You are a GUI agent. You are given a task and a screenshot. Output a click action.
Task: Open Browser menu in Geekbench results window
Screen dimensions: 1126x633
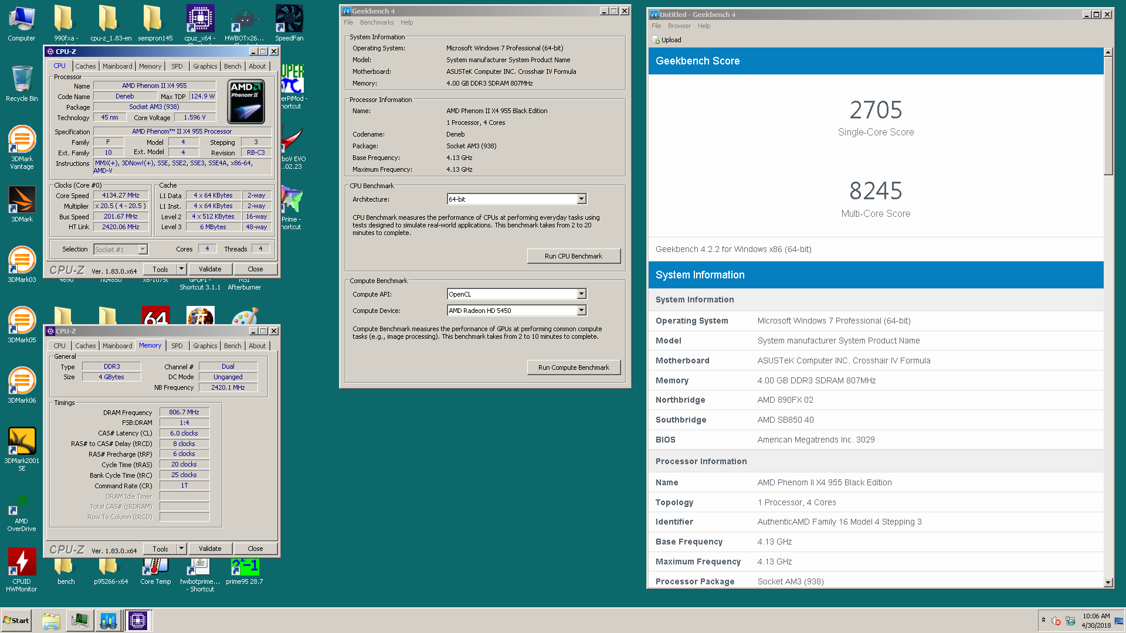click(679, 26)
